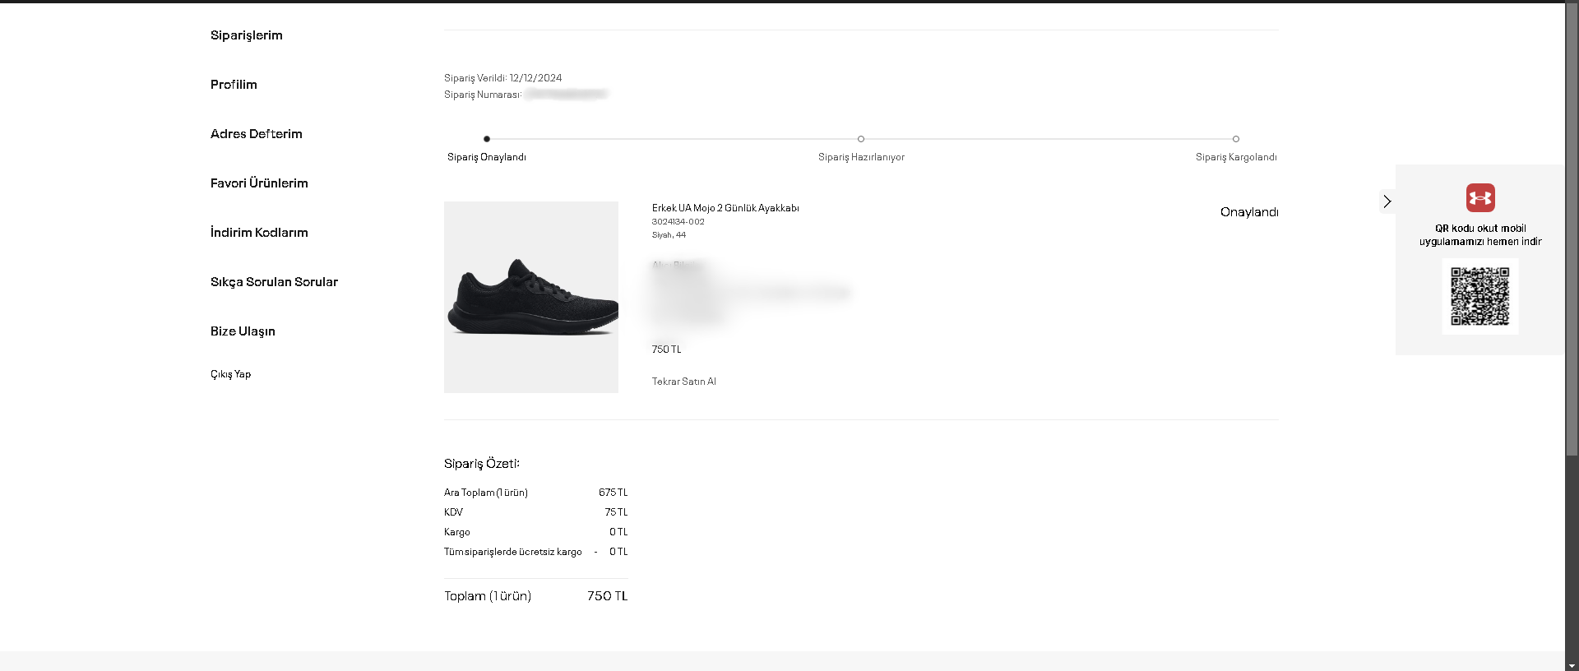Click the Under Armour app logo icon
The height and width of the screenshot is (671, 1579).
(x=1480, y=198)
